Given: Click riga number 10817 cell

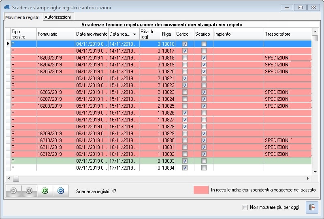Looking at the screenshot, I should click(x=168, y=51).
